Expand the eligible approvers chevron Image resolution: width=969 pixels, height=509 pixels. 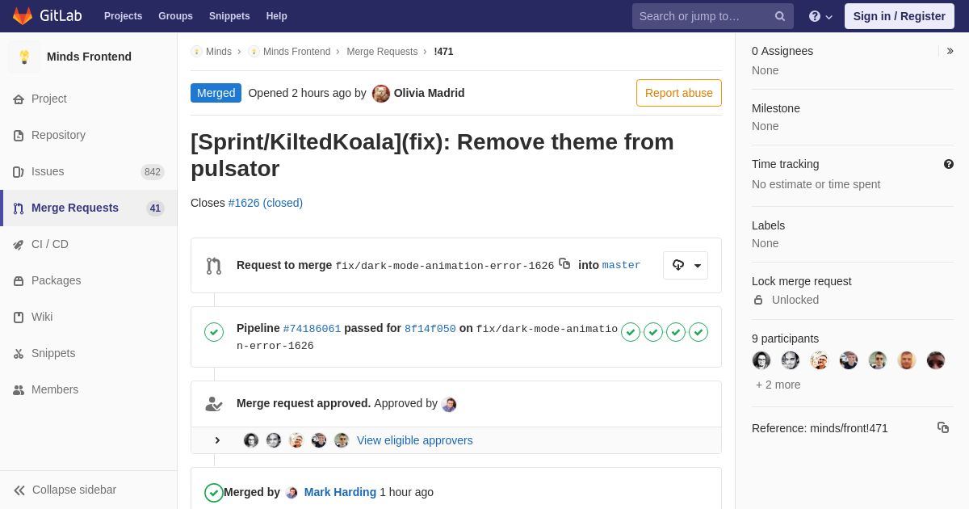(x=217, y=440)
